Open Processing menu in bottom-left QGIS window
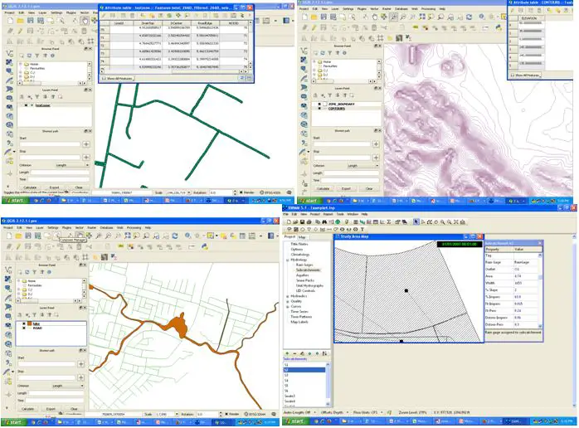The image size is (579, 428). click(134, 227)
